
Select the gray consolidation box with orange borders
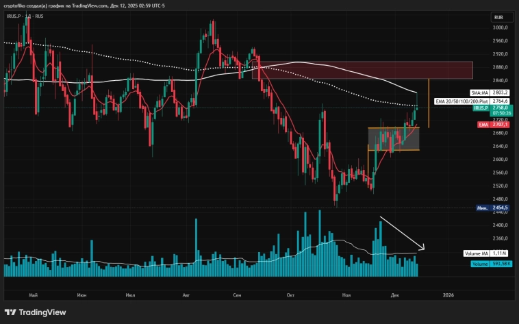click(393, 139)
